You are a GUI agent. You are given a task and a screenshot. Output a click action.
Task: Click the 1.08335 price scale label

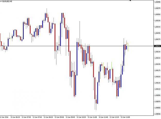157,21
